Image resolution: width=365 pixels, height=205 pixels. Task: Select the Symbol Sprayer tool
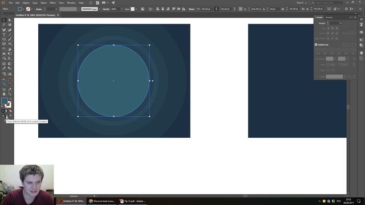click(4, 74)
